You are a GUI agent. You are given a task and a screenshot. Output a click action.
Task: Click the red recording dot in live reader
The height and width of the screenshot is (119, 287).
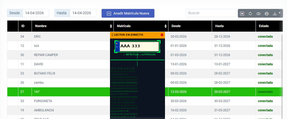coord(162,35)
